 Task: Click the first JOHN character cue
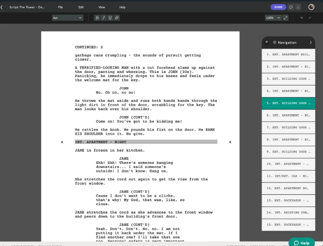click(x=124, y=88)
